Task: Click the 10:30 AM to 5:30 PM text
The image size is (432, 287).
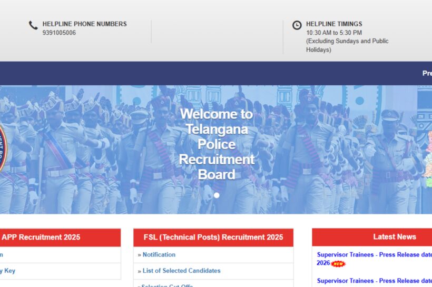Action: click(x=334, y=33)
